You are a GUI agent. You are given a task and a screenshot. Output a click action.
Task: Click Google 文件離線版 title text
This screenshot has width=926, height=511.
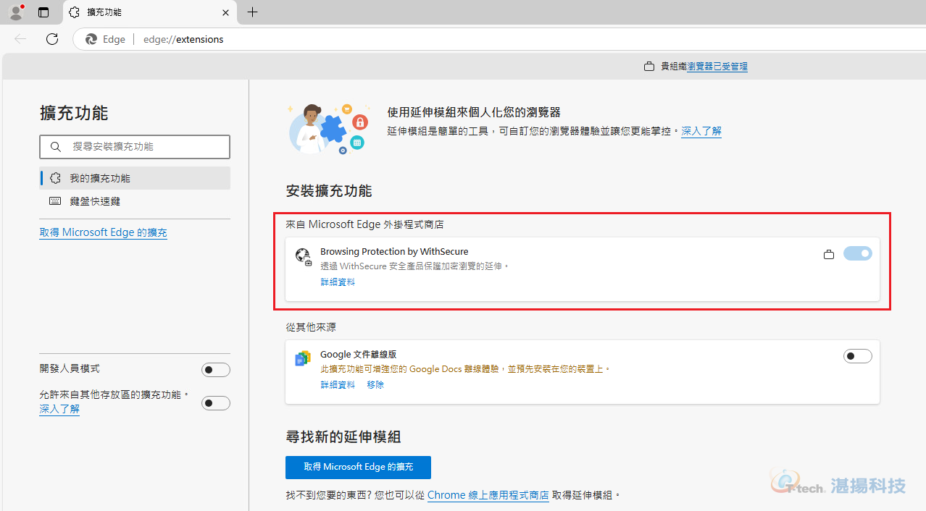[358, 355]
